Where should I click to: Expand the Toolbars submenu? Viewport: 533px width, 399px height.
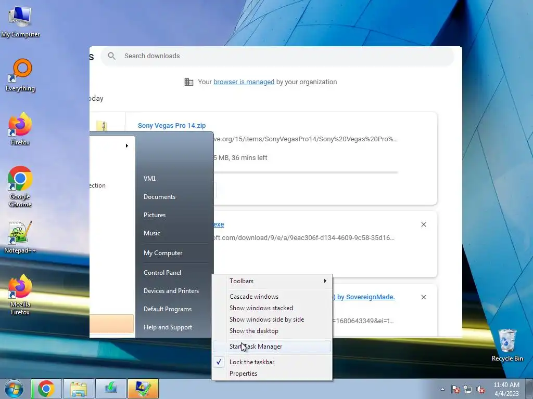(272, 281)
